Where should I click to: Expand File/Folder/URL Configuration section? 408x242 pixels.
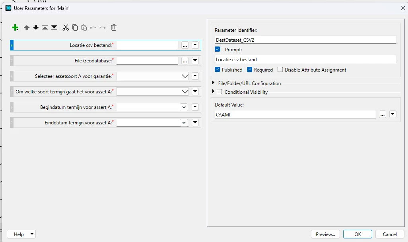(x=214, y=83)
